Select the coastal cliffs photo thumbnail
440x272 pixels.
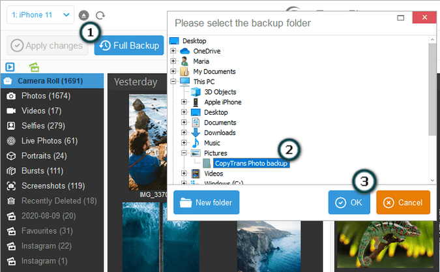point(269,247)
